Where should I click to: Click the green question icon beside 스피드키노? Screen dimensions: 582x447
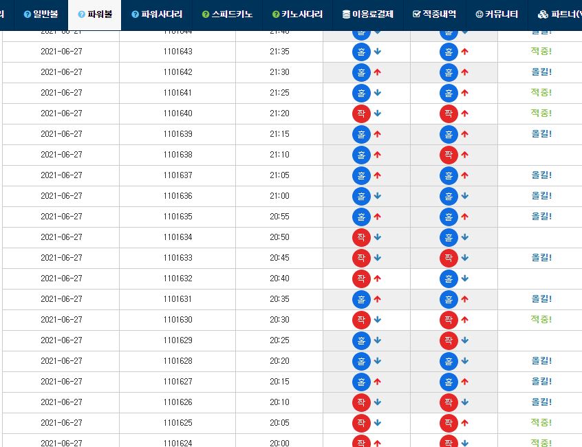pos(206,14)
